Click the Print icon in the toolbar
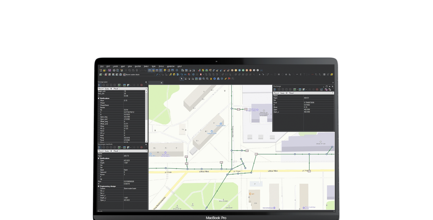The width and height of the screenshot is (433, 220). point(114,70)
